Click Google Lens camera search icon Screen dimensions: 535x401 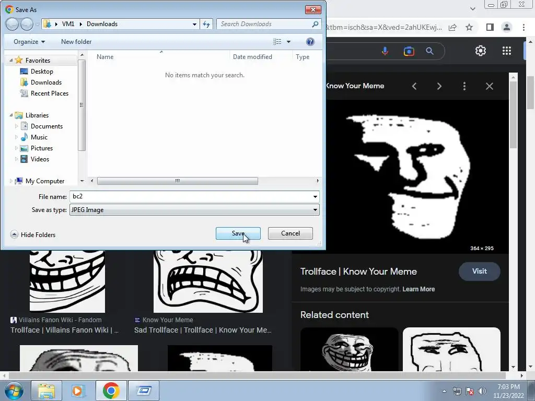point(409,51)
